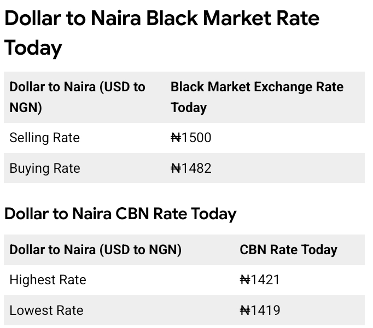Click the word Today in main heading
This screenshot has height=328, width=373.
[x=33, y=48]
